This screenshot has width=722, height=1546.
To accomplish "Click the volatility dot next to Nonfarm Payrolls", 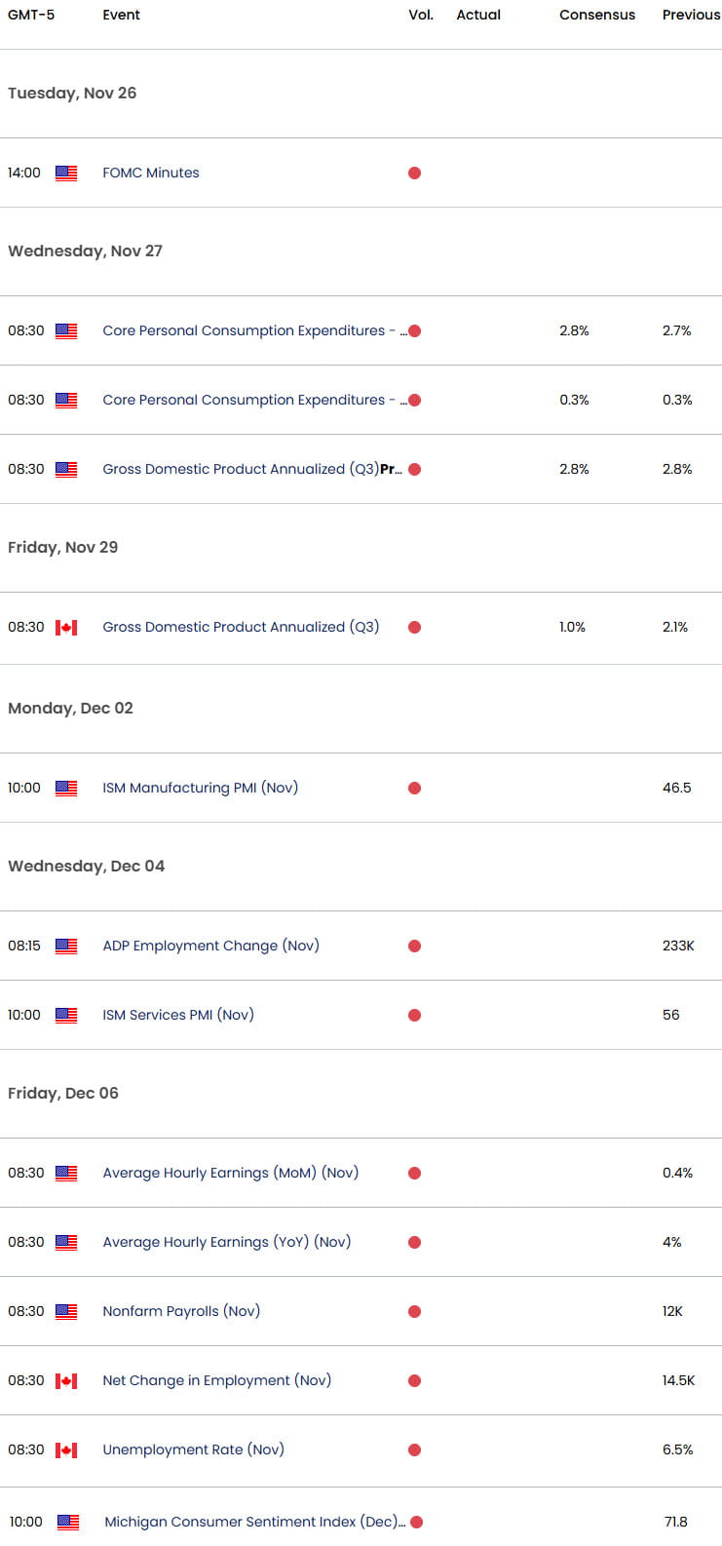I will (415, 1311).
